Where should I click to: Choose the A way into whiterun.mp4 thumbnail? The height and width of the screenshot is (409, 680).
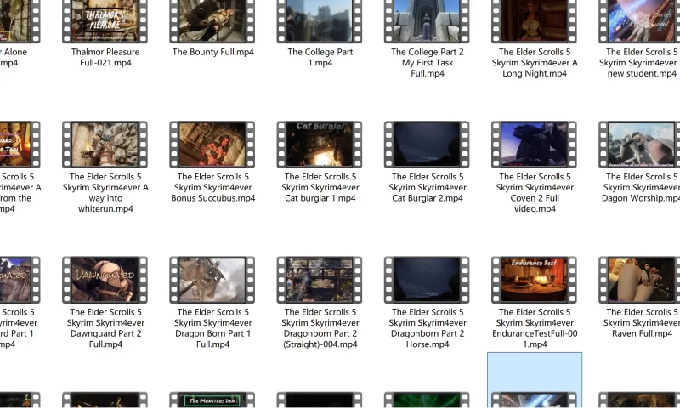click(x=105, y=145)
